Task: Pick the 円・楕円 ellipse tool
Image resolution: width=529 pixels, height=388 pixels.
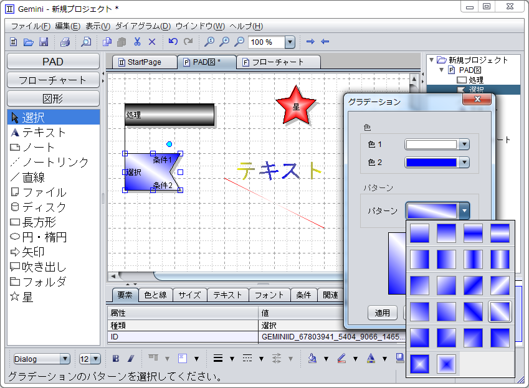Action: click(54, 237)
